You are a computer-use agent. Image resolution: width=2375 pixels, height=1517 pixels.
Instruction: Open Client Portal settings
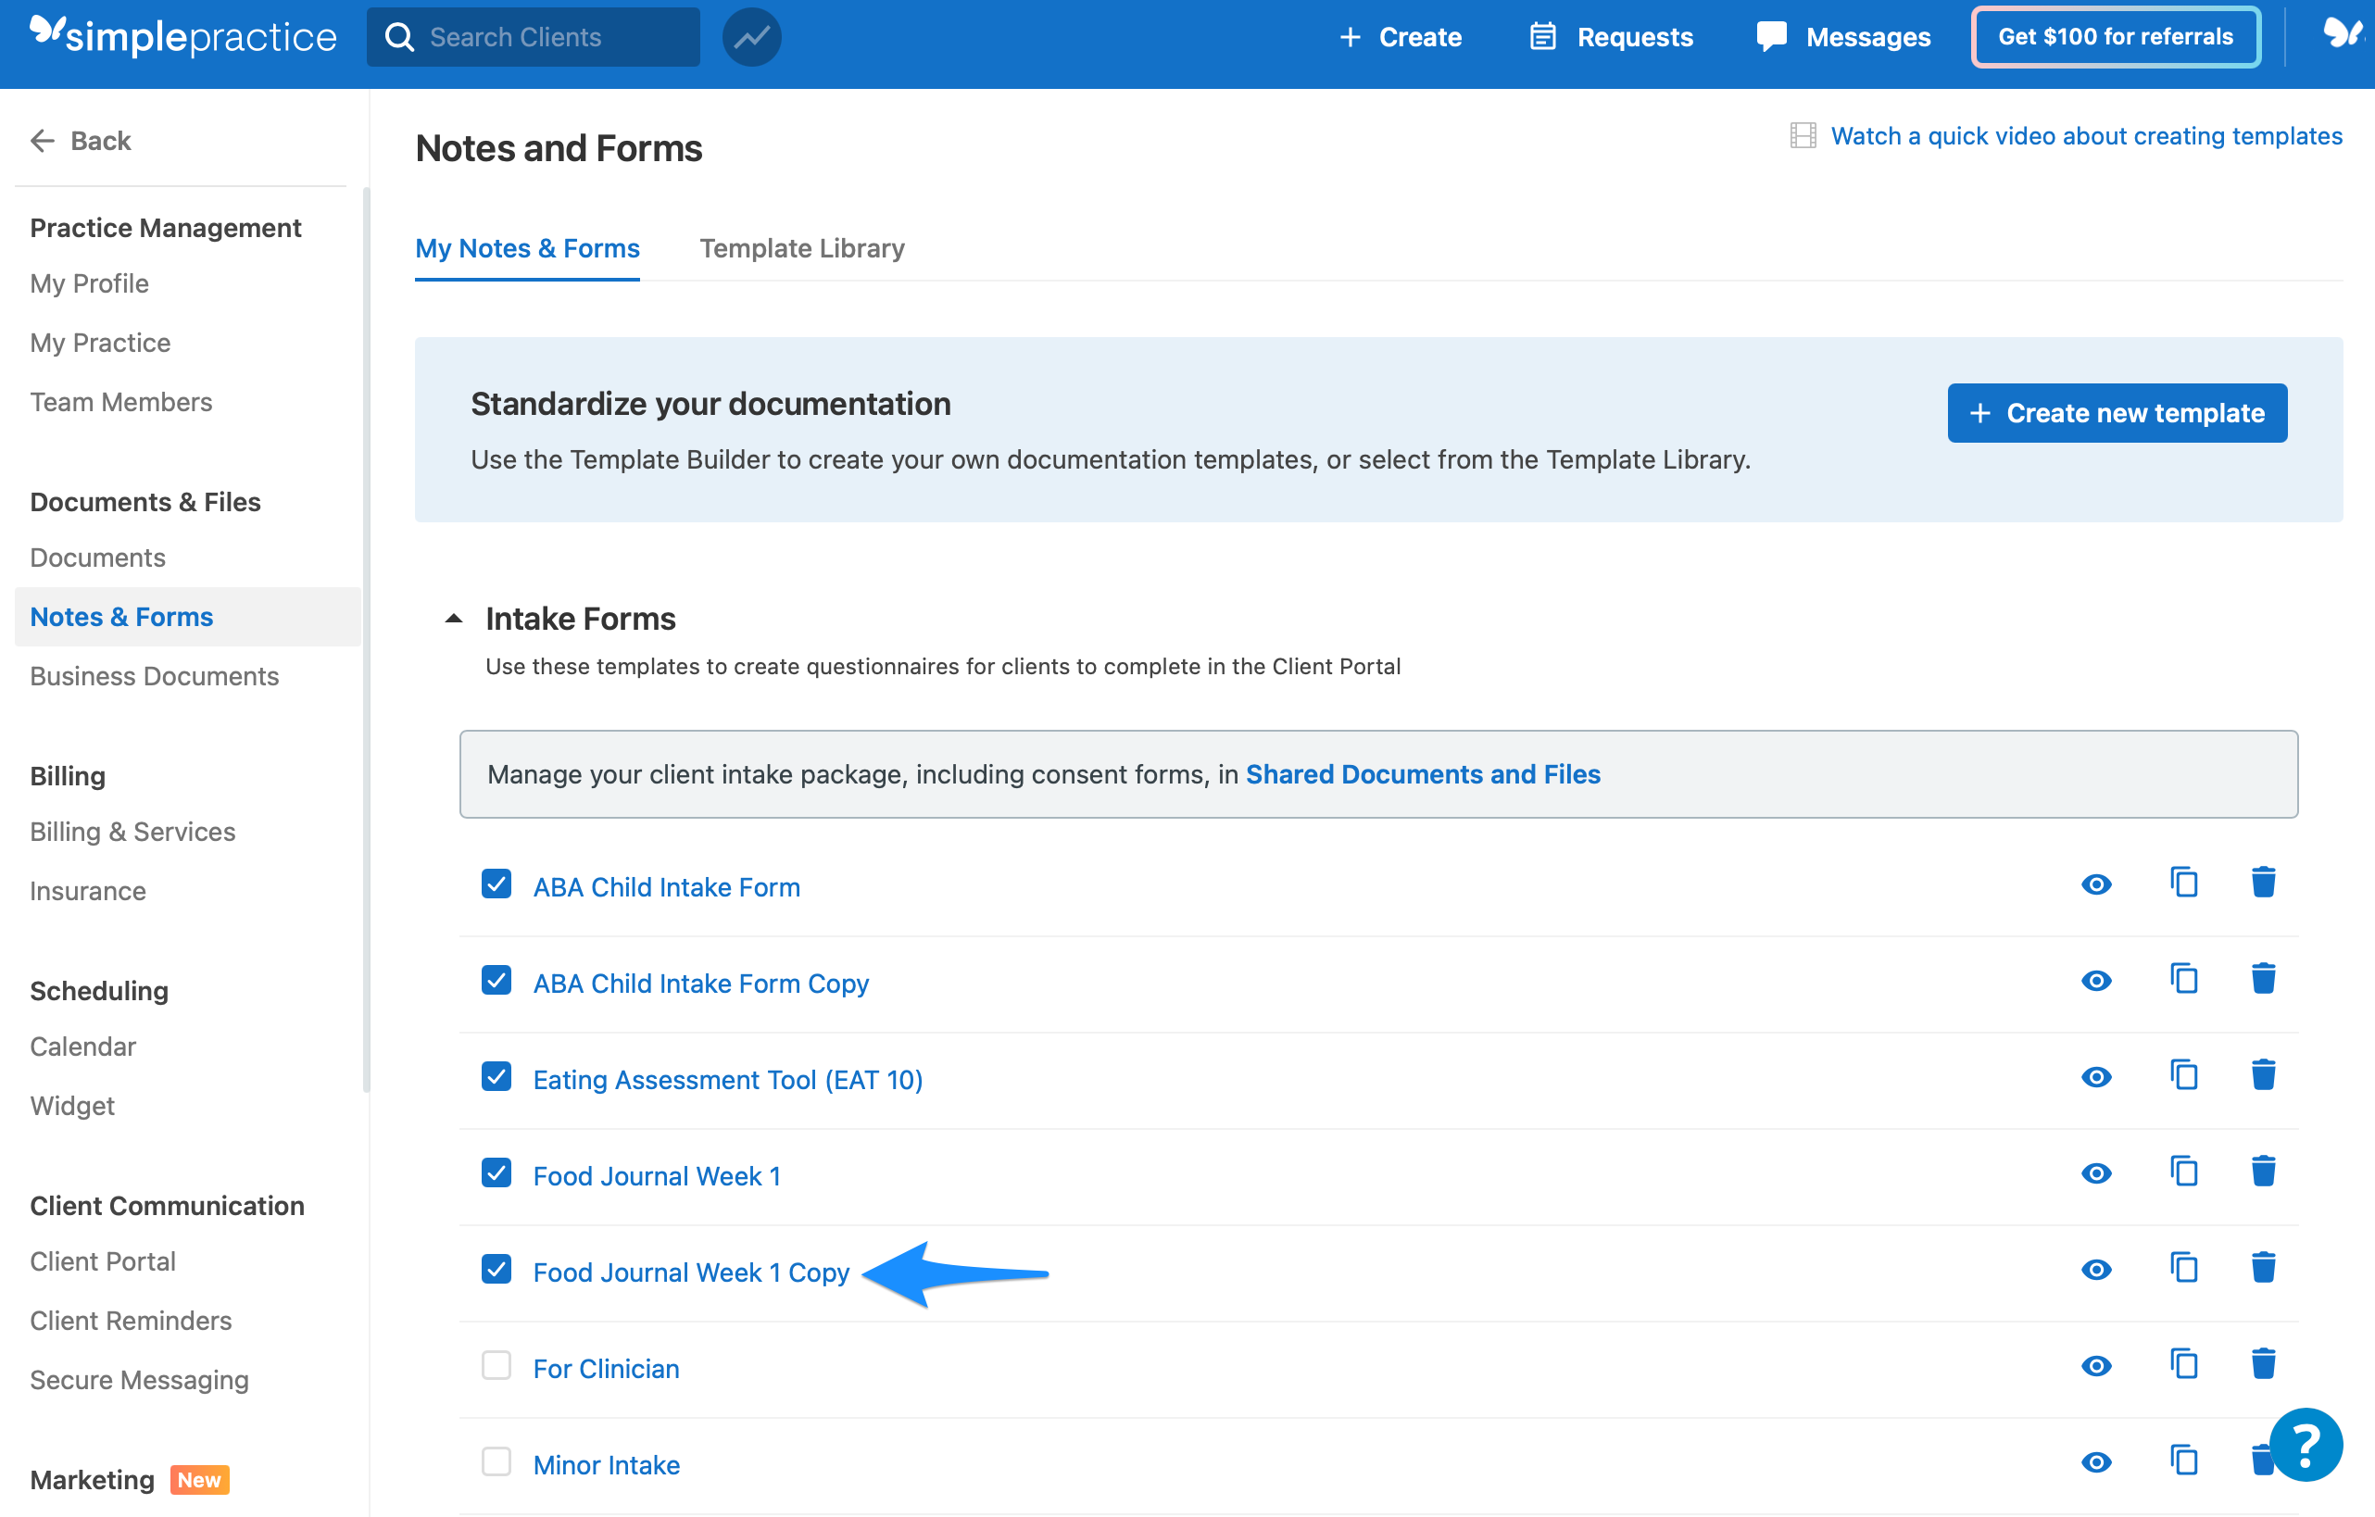click(103, 1262)
